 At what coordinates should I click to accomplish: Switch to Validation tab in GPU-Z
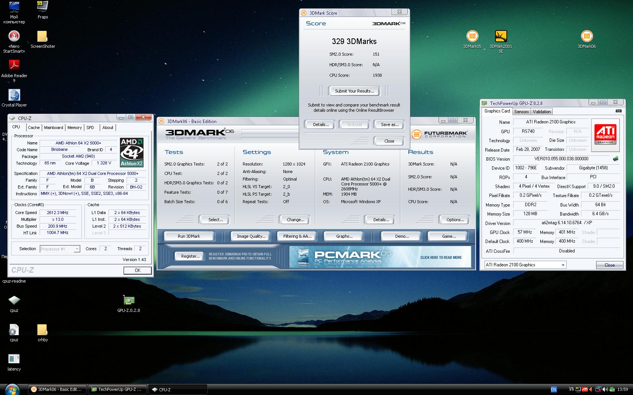542,112
